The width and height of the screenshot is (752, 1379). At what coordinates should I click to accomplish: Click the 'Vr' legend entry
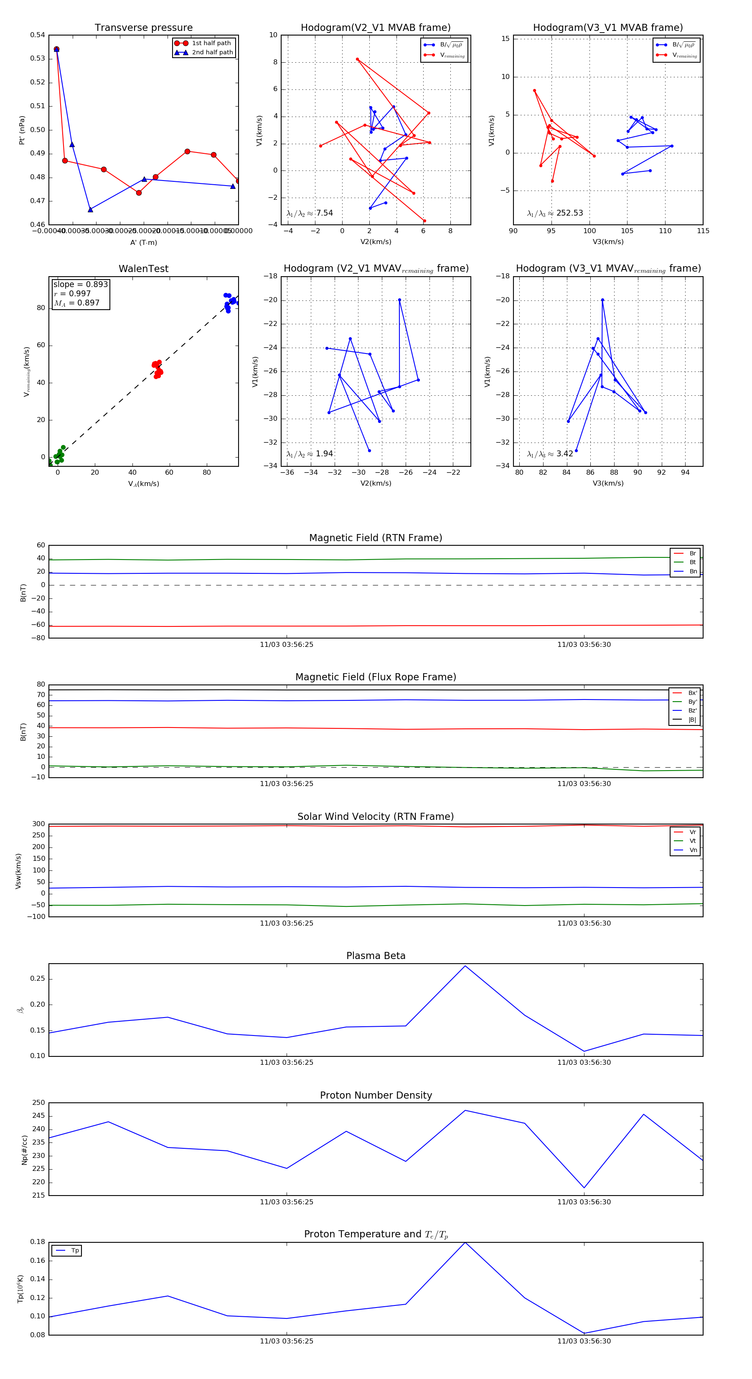pyautogui.click(x=686, y=832)
